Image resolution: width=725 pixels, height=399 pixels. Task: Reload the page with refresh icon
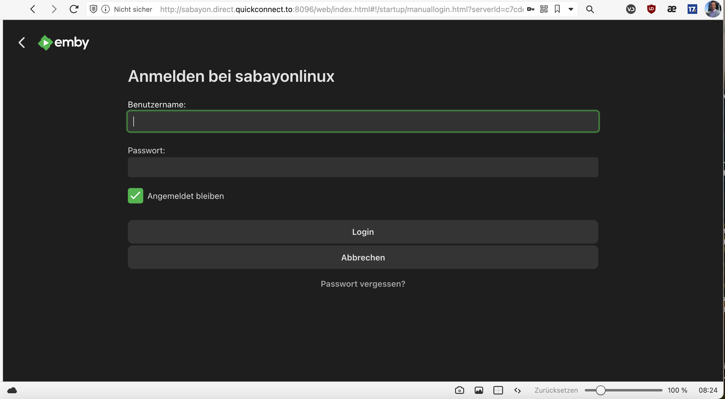coord(74,9)
